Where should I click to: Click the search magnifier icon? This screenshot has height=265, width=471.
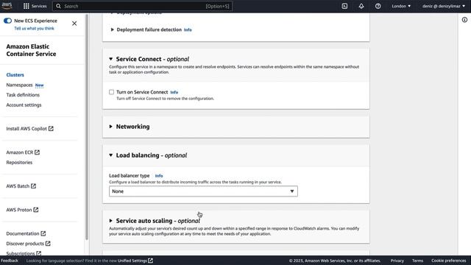click(x=58, y=6)
